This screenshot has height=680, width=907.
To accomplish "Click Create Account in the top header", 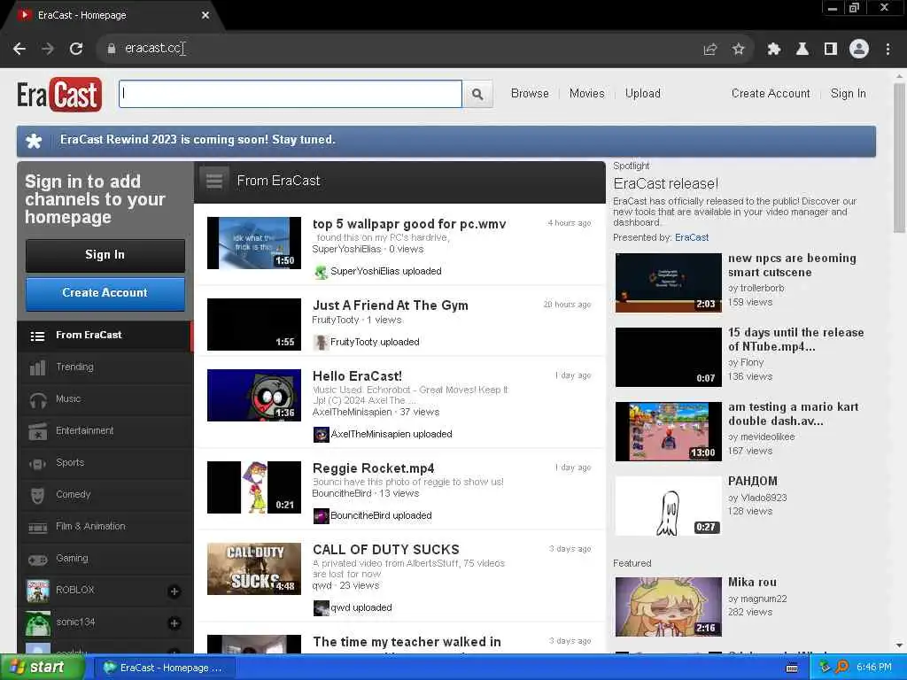I will coord(771,94).
